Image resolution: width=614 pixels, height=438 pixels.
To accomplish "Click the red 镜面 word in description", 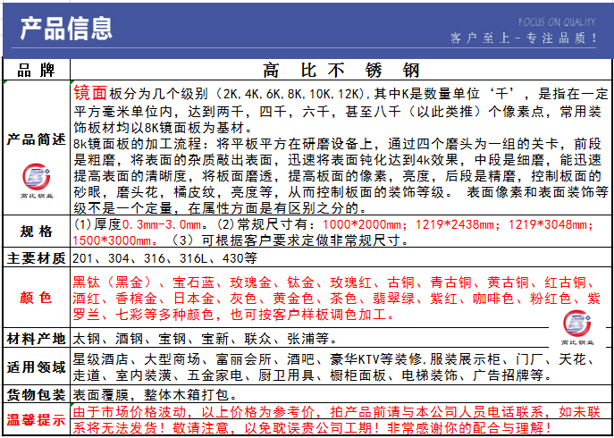I will click(x=90, y=93).
